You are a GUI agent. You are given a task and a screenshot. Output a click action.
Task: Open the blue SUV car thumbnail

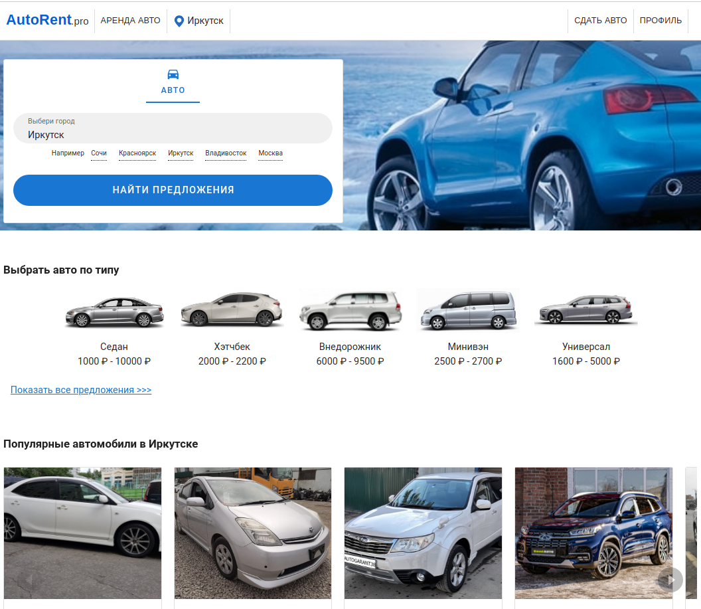(593, 533)
